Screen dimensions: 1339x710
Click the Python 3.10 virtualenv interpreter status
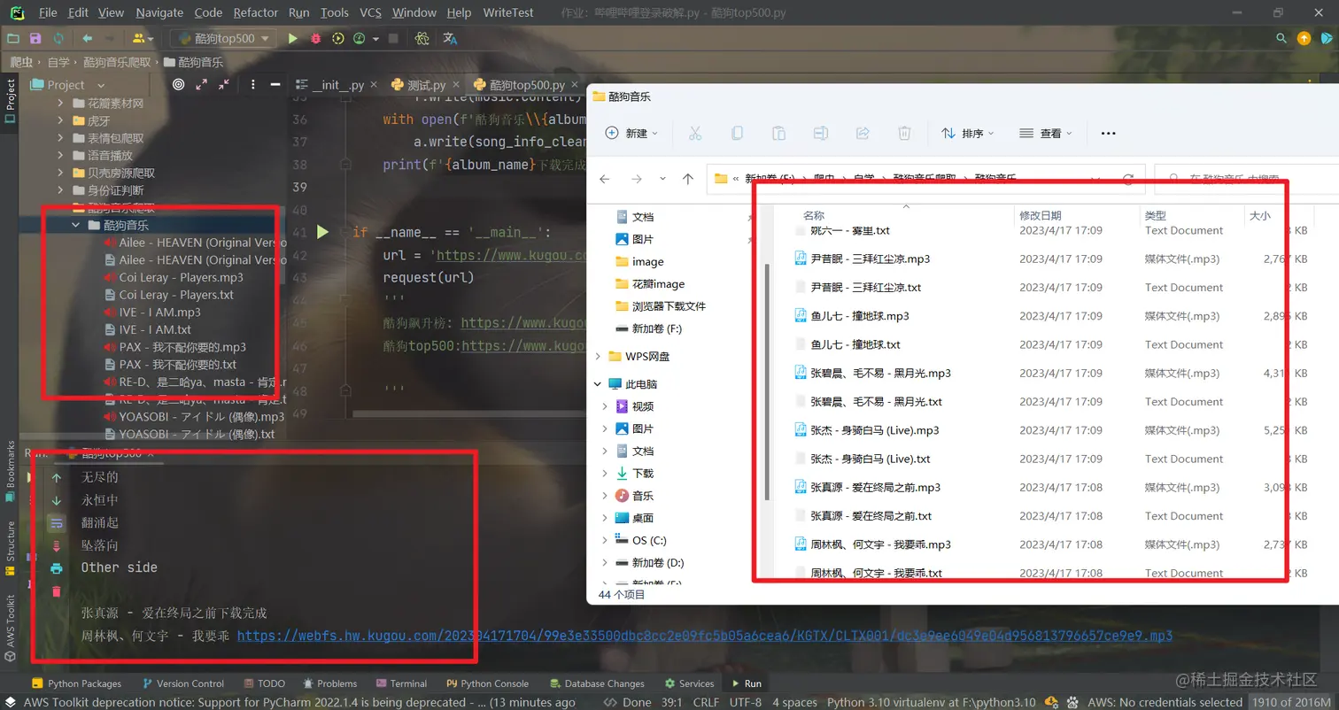click(x=932, y=703)
